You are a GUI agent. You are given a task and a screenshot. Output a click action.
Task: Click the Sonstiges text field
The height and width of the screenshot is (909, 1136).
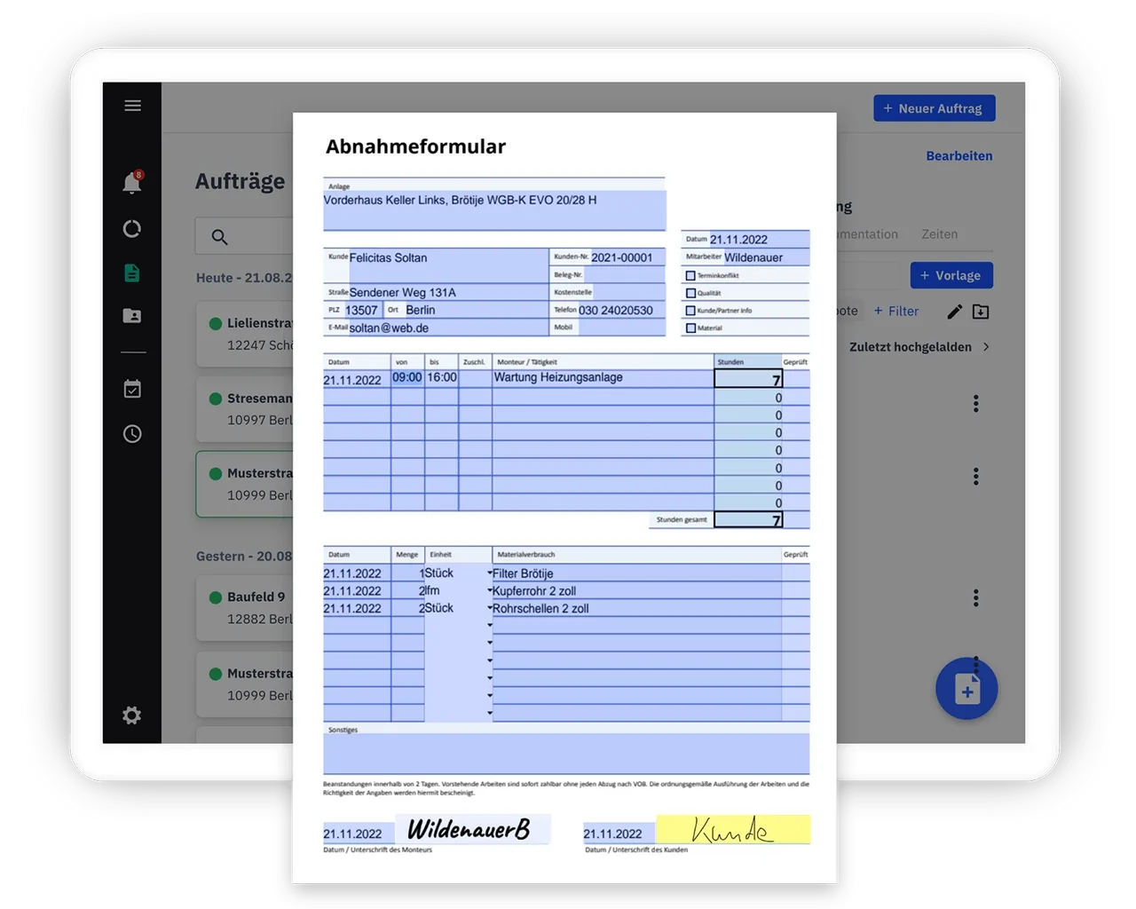(565, 754)
